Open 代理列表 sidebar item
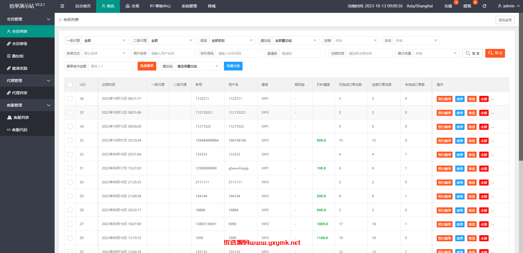523x253 pixels. pyautogui.click(x=27, y=93)
